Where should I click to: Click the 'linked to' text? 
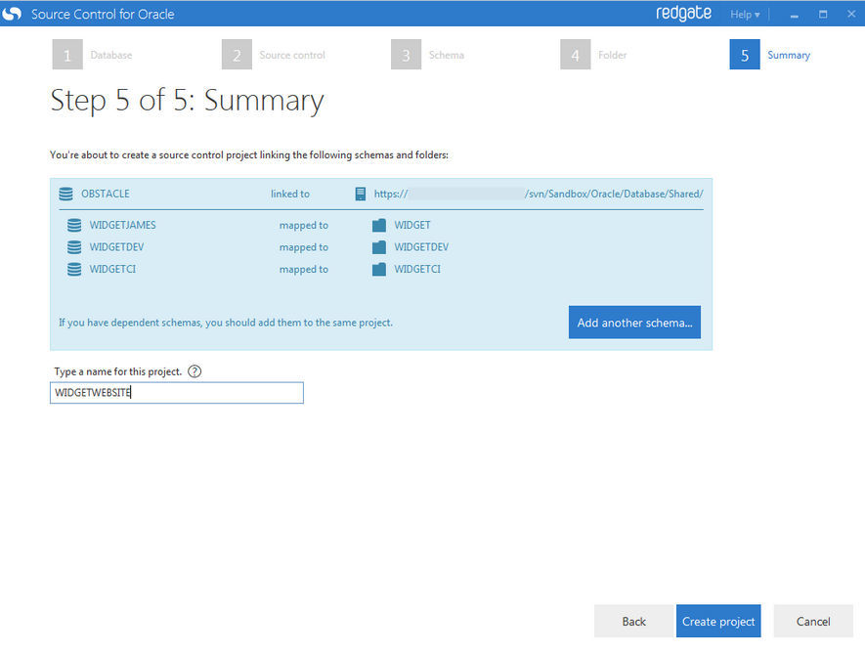[290, 195]
